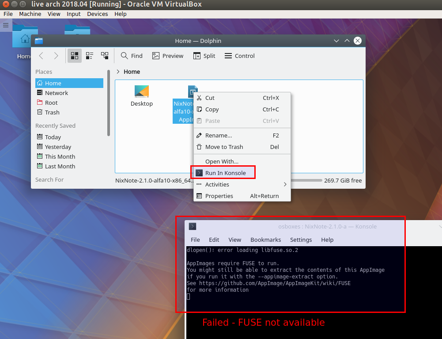Switch to Details tree view icon
Screen dimensions: 442x339
click(105, 56)
